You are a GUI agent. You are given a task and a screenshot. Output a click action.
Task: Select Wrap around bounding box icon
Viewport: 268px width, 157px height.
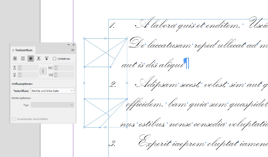tap(23, 59)
